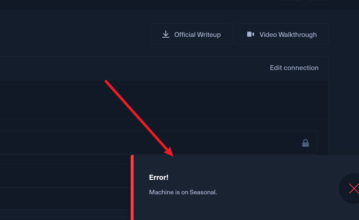Click the download icon beside Official Writeup
Viewport: 359px width, 220px height.
pyautogui.click(x=166, y=34)
